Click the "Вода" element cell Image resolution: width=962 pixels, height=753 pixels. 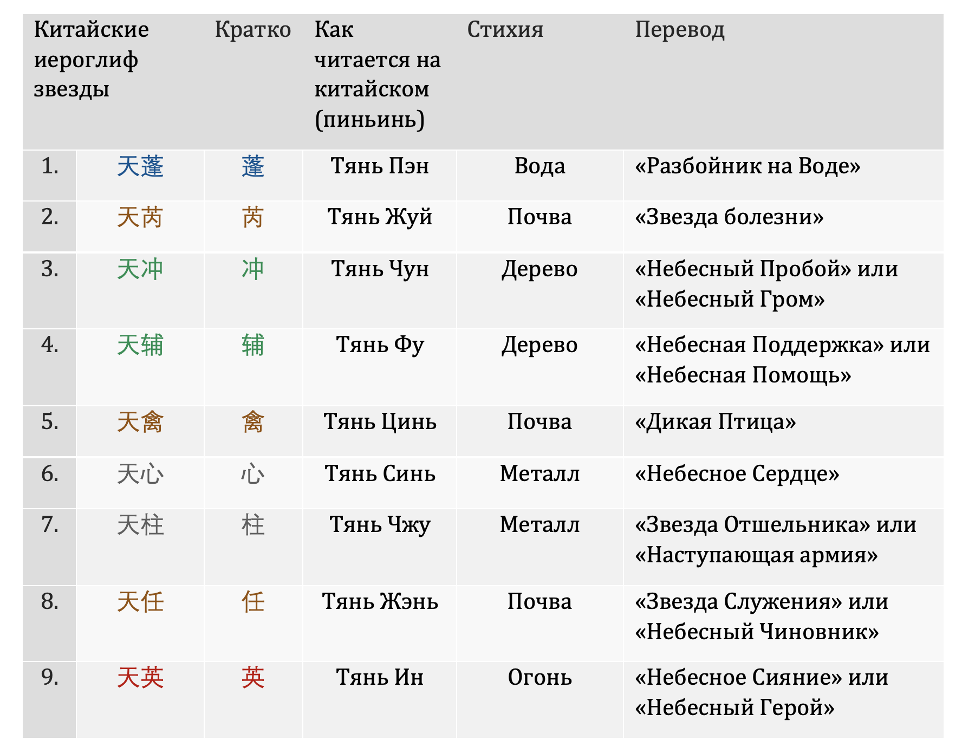tap(539, 166)
